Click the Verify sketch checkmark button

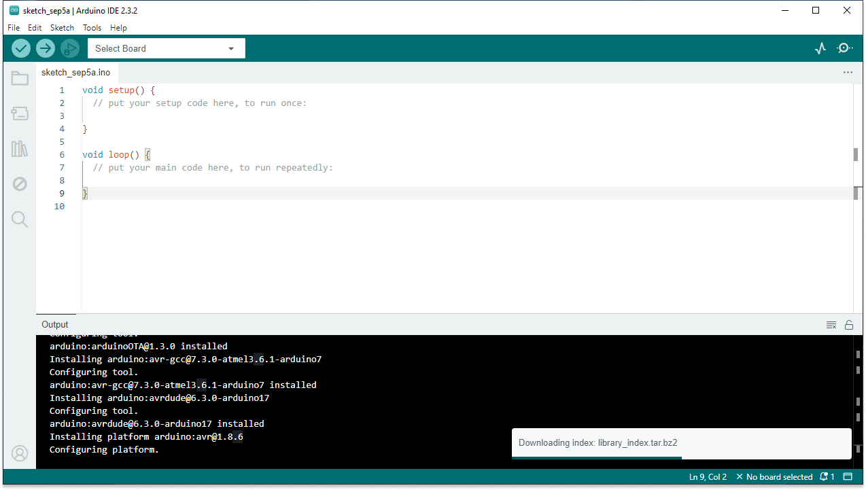[21, 48]
